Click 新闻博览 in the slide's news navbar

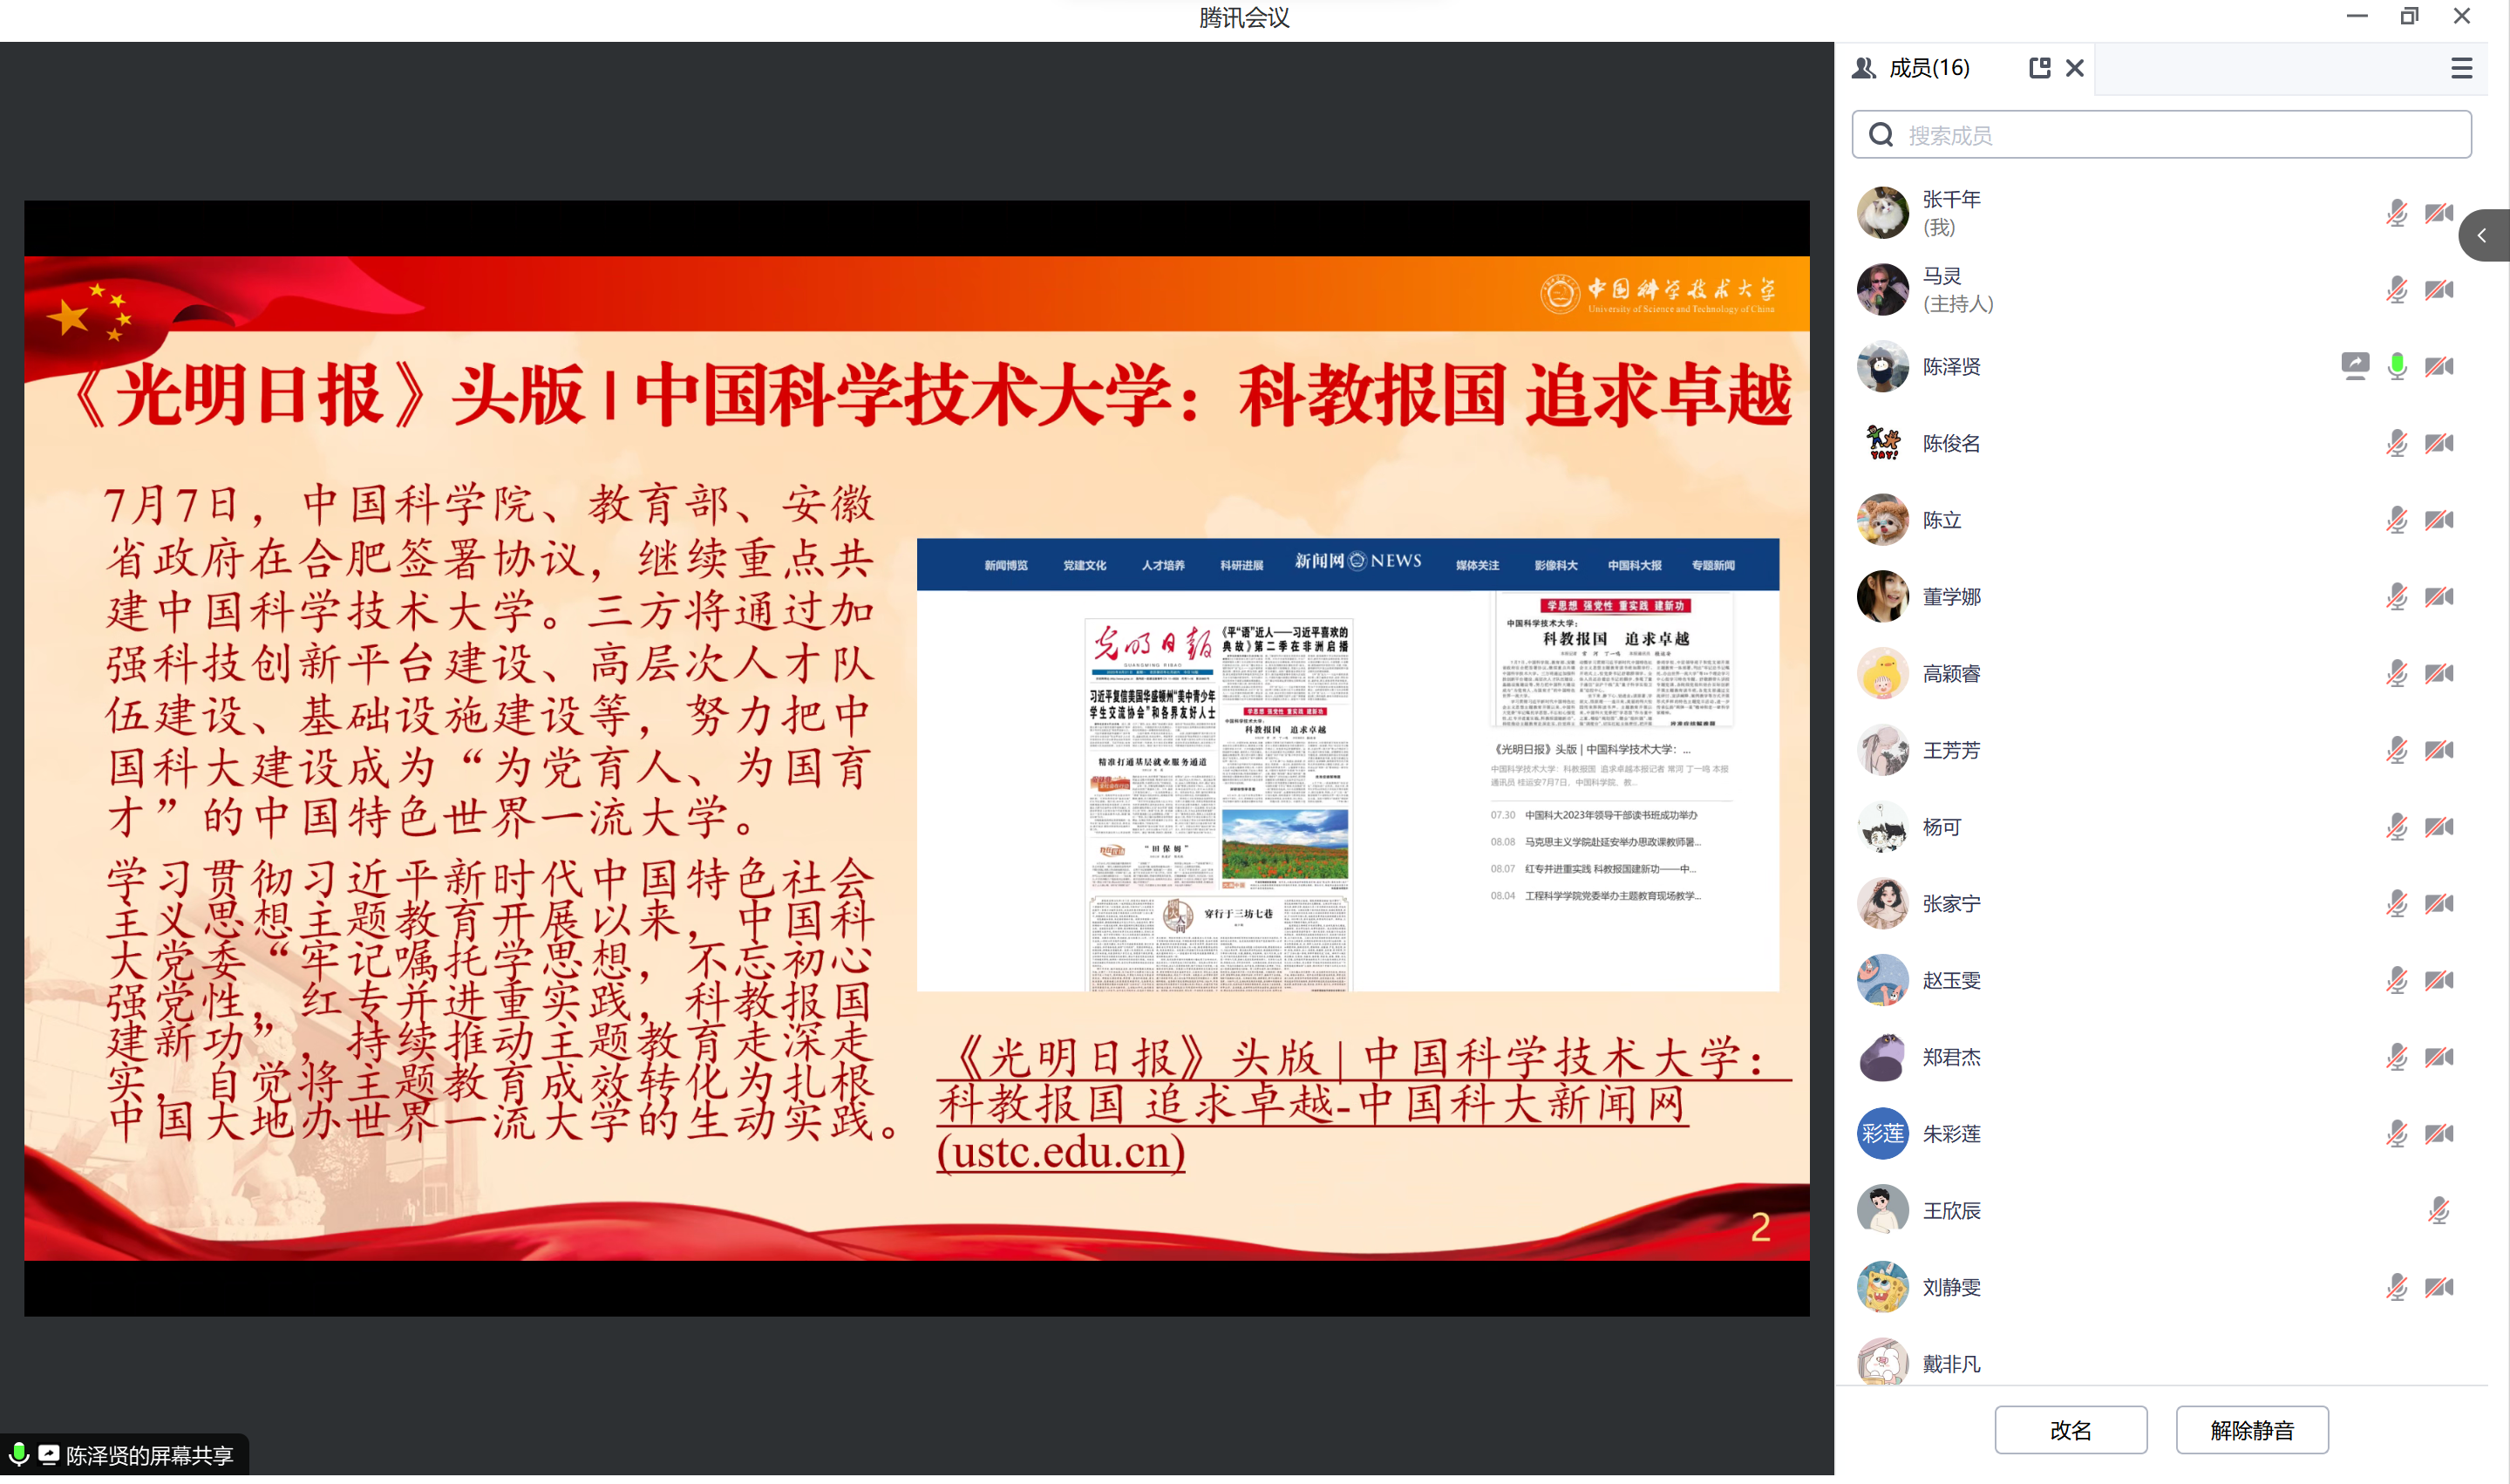[x=1005, y=566]
